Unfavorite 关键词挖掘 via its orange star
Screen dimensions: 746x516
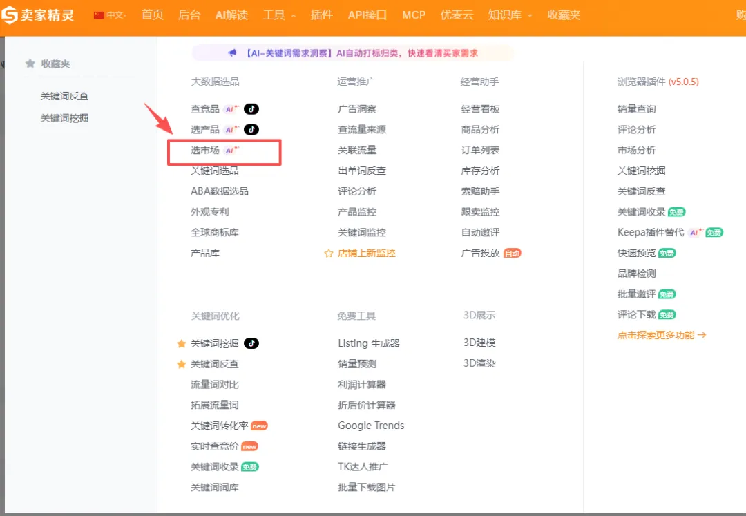coord(181,343)
